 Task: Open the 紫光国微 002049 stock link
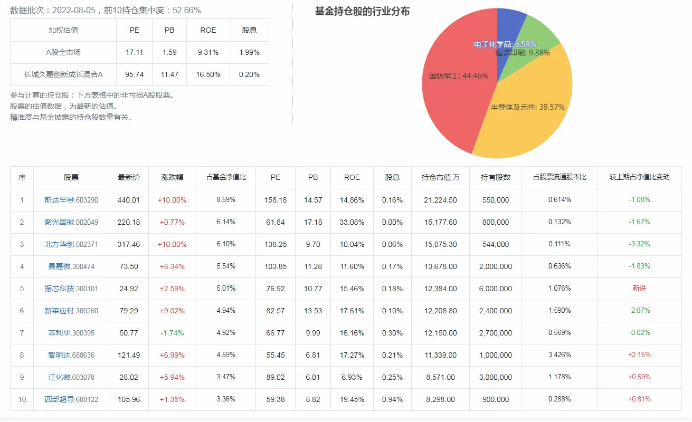pos(71,222)
